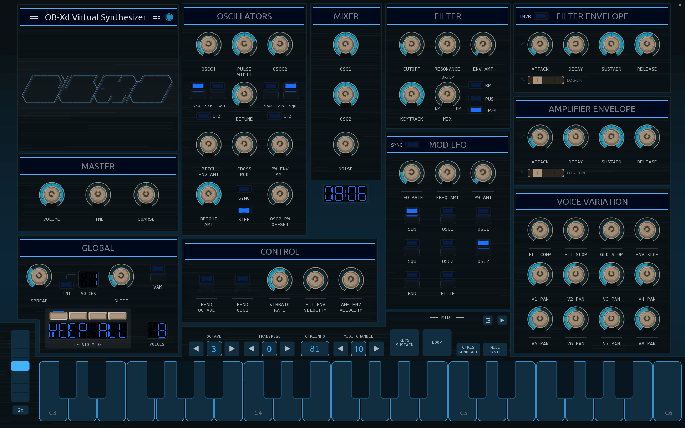Screen dimensions: 685x428
Task: Click the patch number LED display
Action: coord(345,194)
